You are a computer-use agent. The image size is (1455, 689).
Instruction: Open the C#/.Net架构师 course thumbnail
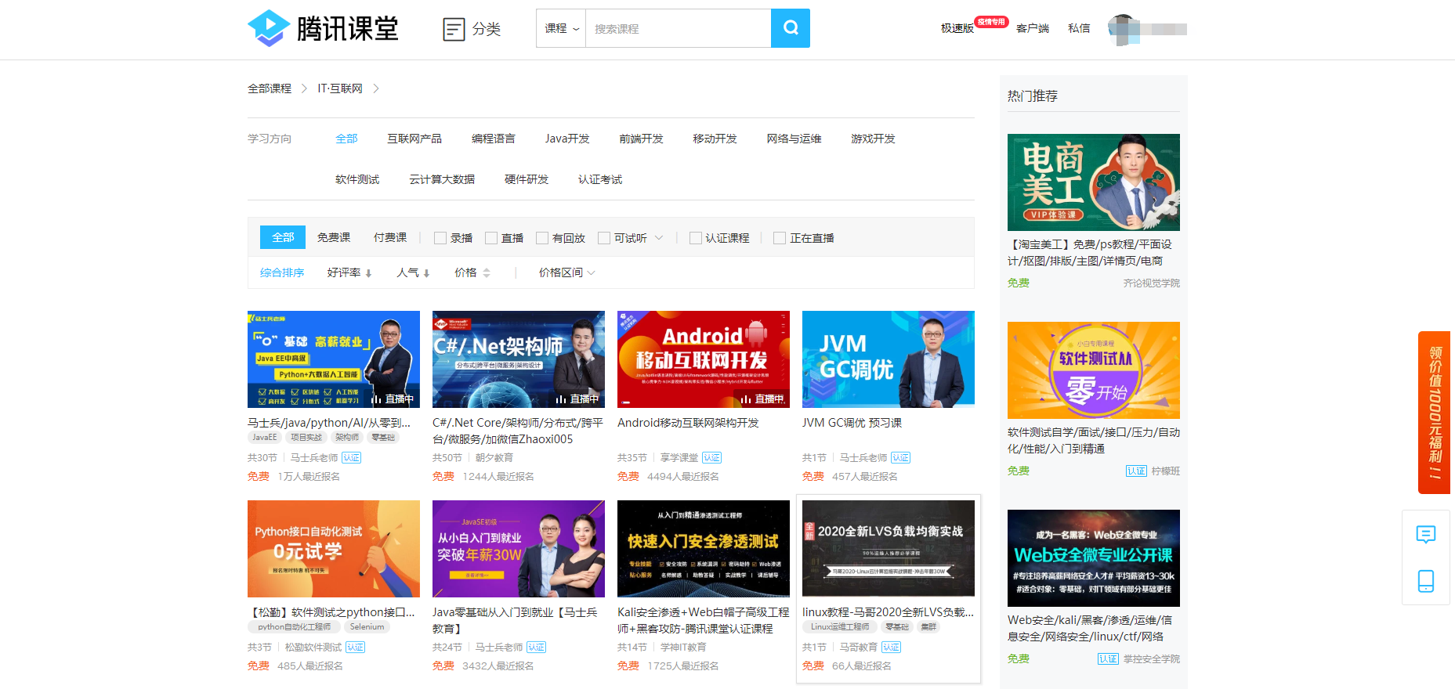[519, 359]
